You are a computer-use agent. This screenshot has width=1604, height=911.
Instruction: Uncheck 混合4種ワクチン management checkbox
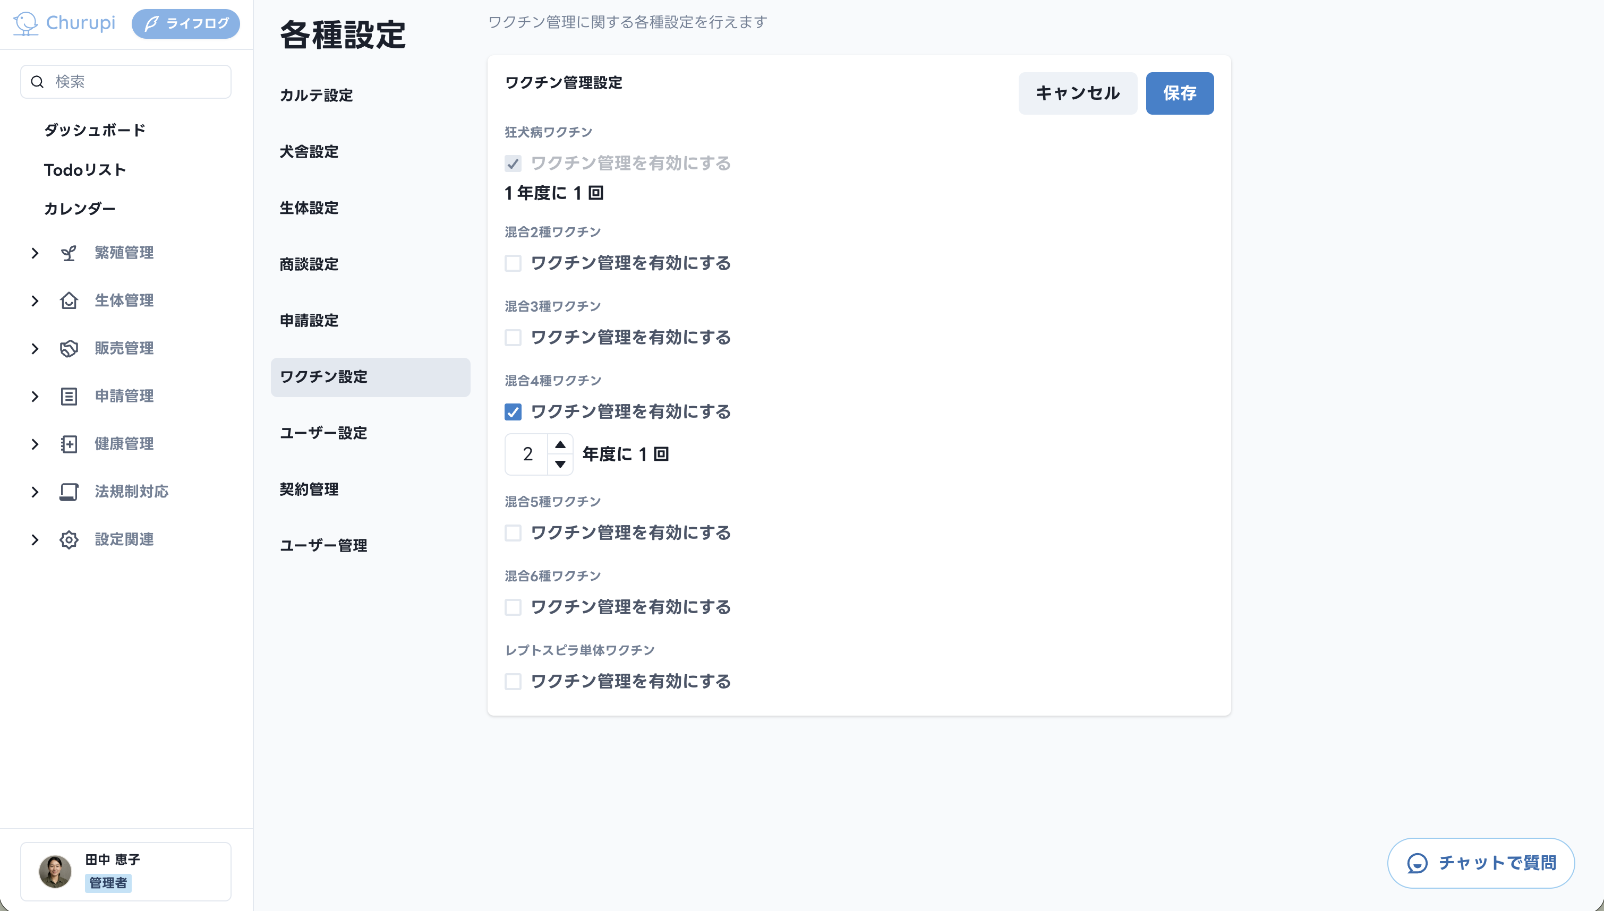click(x=513, y=412)
